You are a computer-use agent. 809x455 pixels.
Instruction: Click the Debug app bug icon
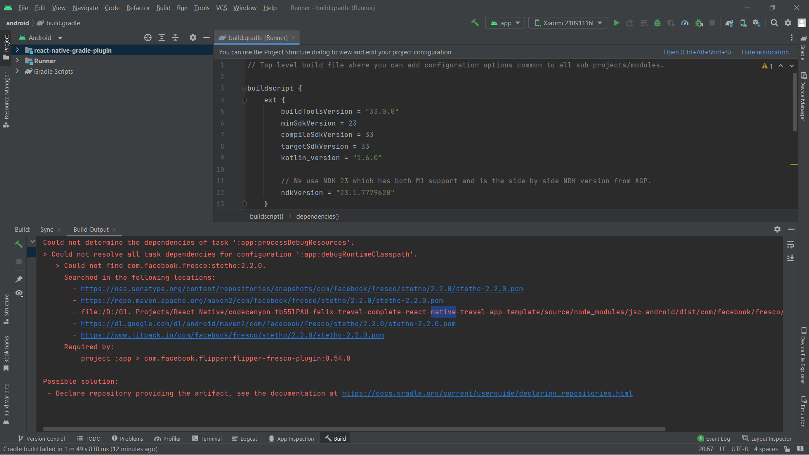pos(657,23)
